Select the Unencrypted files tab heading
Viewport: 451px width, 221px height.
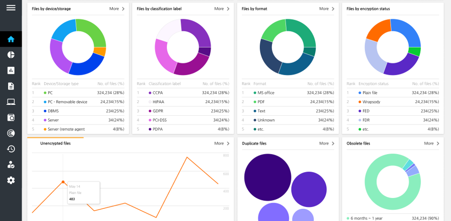pyautogui.click(x=55, y=143)
